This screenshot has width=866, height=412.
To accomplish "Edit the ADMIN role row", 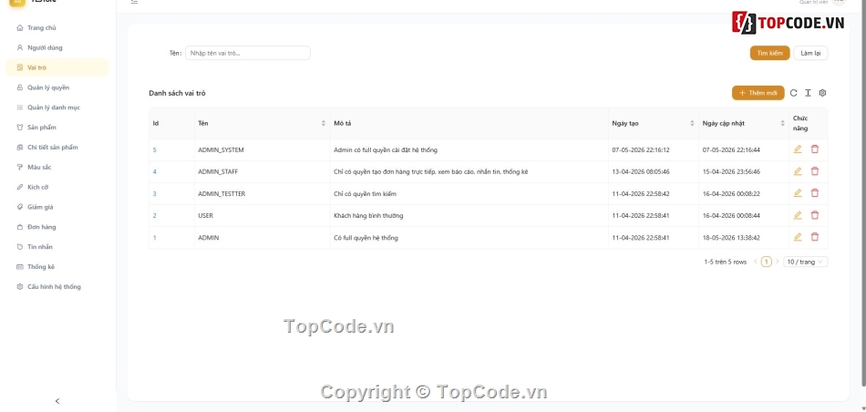I will [797, 237].
